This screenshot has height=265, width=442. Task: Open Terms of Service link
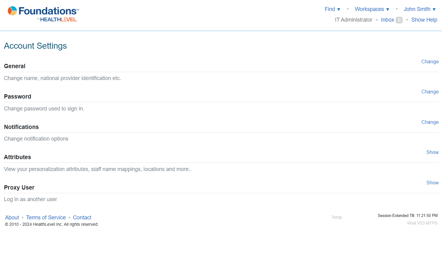[46, 218]
